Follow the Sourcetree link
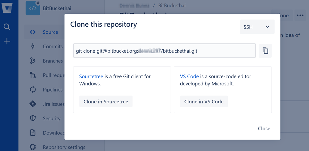The image size is (309, 151). tap(91, 76)
